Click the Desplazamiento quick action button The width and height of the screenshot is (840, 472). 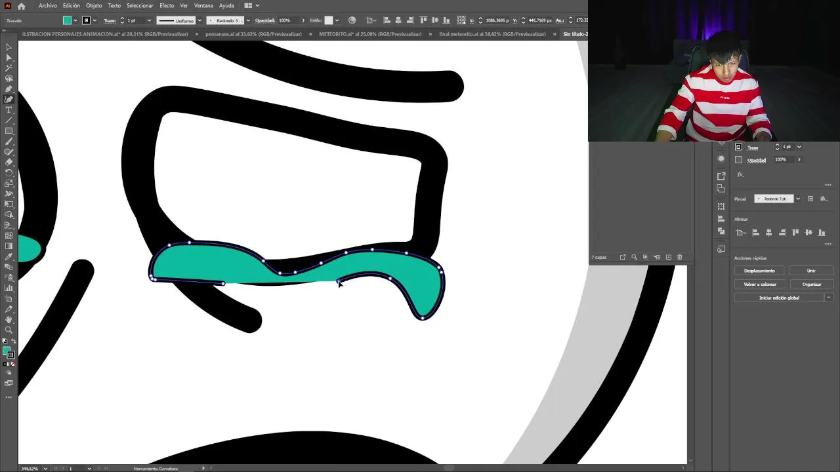click(x=759, y=271)
